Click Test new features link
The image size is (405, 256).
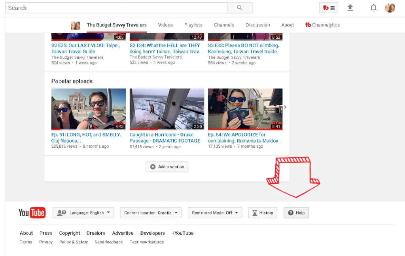click(146, 242)
